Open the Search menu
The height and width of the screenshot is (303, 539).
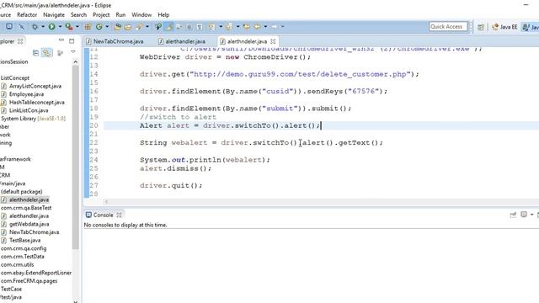[78, 15]
